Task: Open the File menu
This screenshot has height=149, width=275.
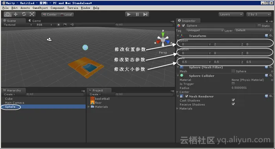Action: click(x=5, y=8)
